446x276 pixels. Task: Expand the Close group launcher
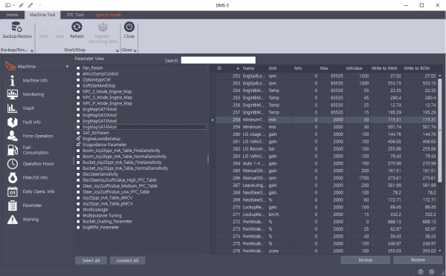(x=135, y=50)
